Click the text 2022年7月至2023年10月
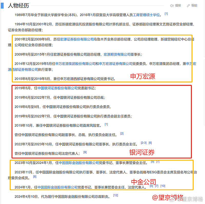 (x=33, y=144)
